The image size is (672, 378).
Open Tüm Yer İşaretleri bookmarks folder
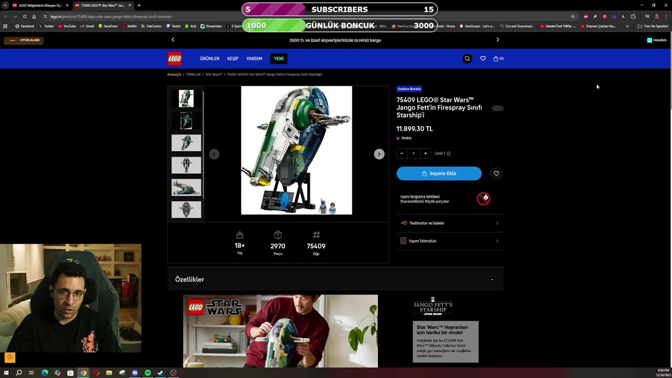pyautogui.click(x=654, y=26)
